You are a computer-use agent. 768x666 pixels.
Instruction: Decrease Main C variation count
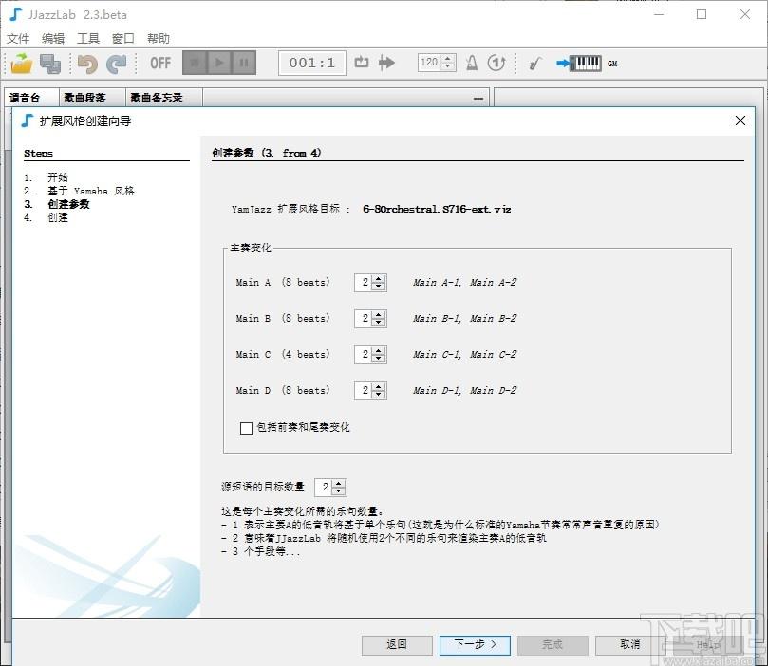[x=379, y=359]
